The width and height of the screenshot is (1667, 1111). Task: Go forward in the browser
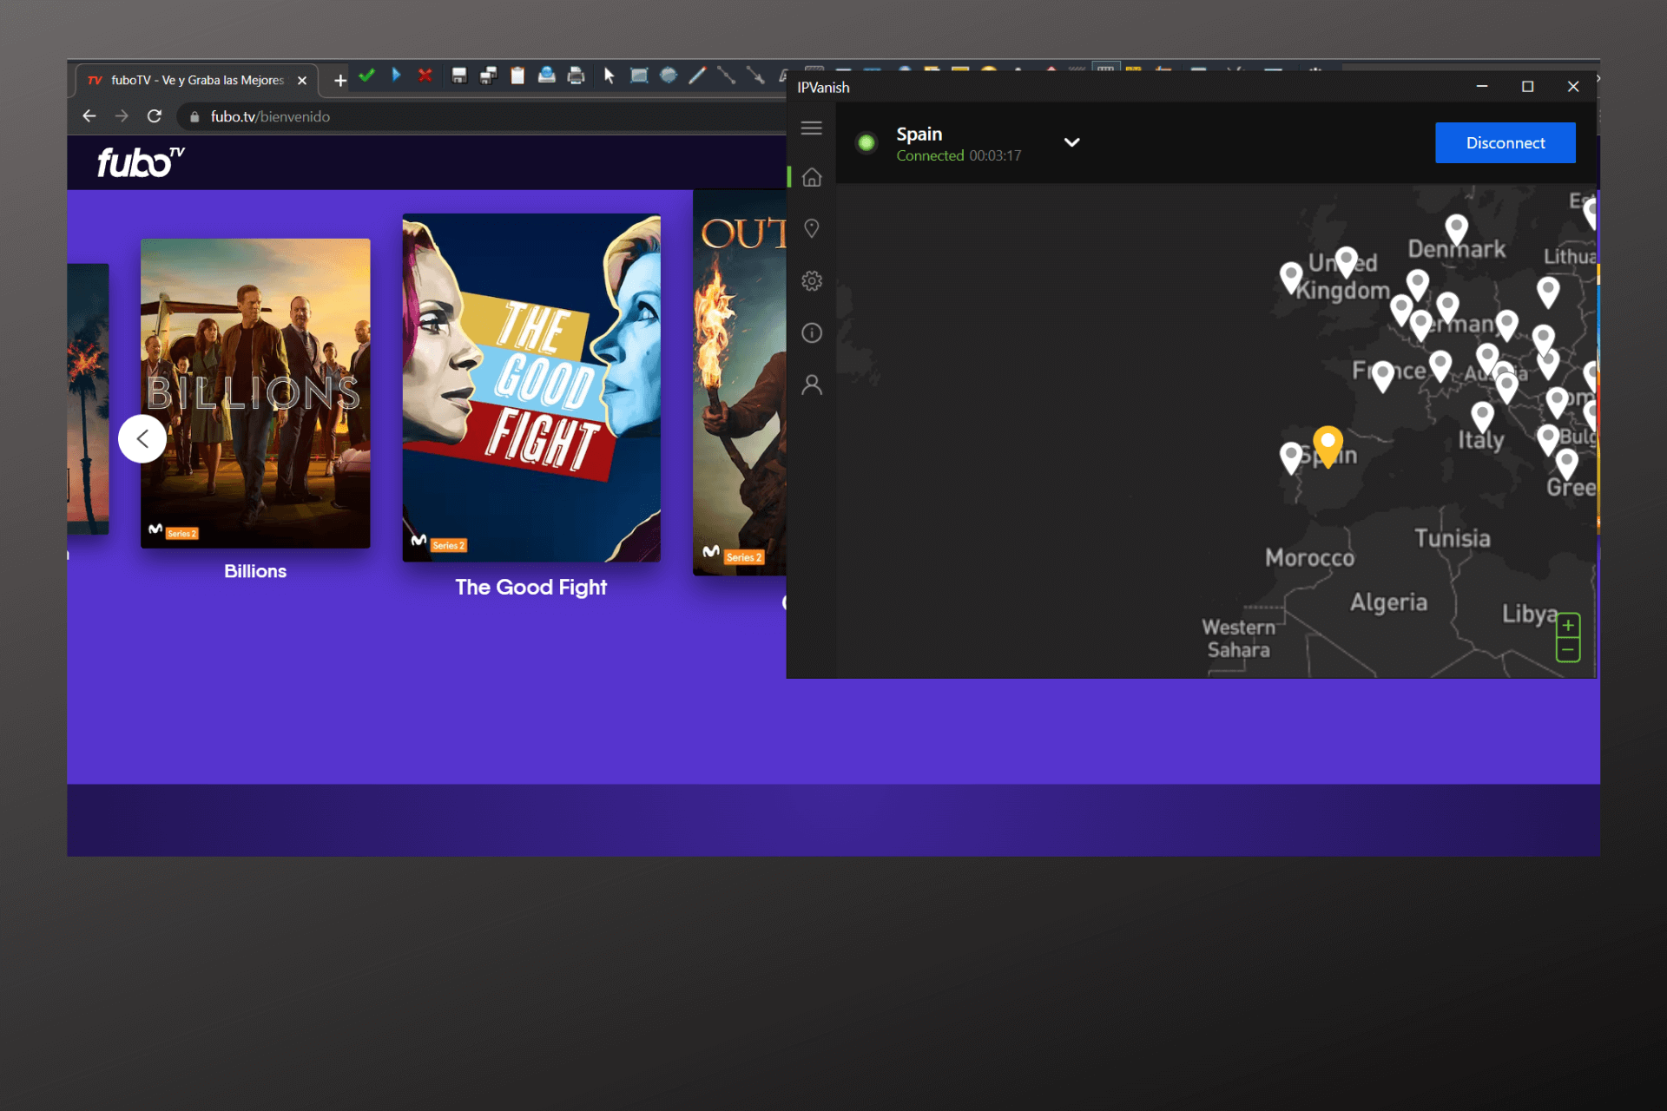[x=122, y=116]
